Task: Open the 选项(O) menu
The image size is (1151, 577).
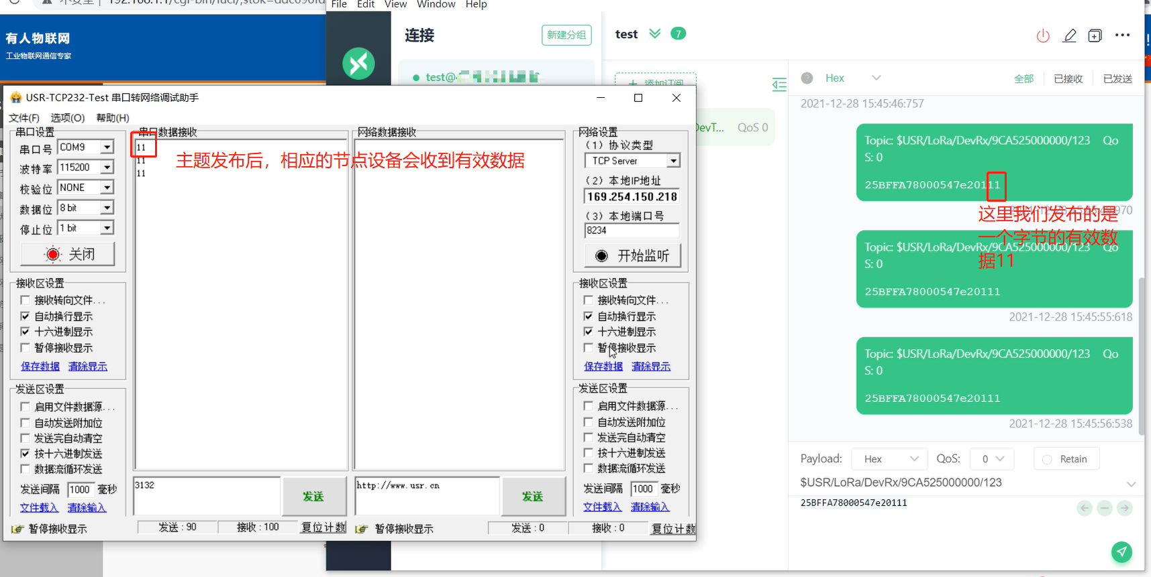Action: pyautogui.click(x=67, y=118)
